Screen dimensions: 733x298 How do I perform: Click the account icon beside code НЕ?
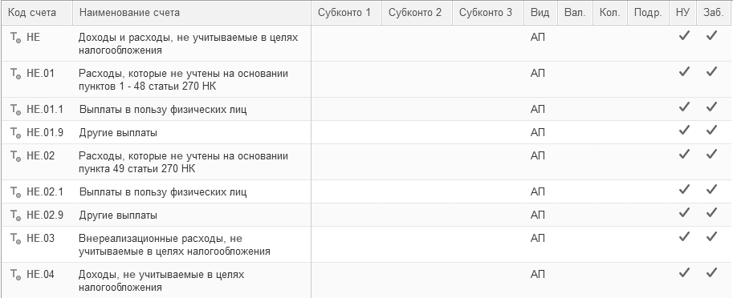[x=16, y=38]
